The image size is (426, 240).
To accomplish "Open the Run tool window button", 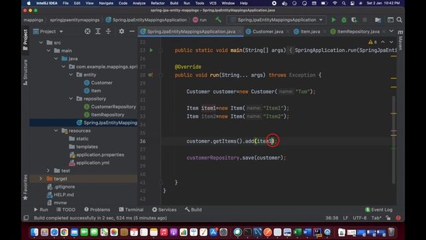I will pyautogui.click(x=41, y=209).
